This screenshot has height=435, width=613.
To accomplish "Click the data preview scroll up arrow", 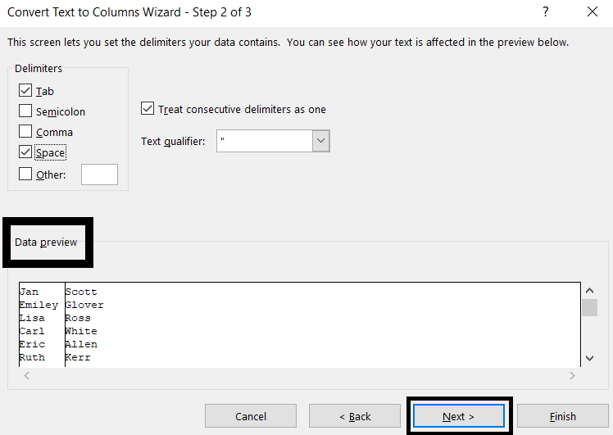I will tap(589, 291).
